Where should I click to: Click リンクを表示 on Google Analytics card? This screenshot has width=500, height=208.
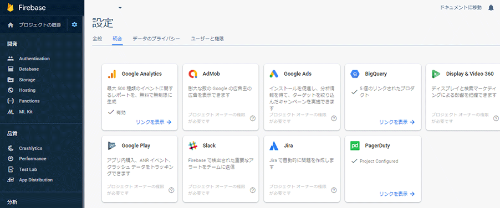point(154,122)
